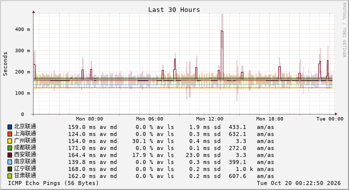Click the 北京联通 dark blue legend swatch
Viewport: 349px width, 190px height.
pyautogui.click(x=10, y=127)
